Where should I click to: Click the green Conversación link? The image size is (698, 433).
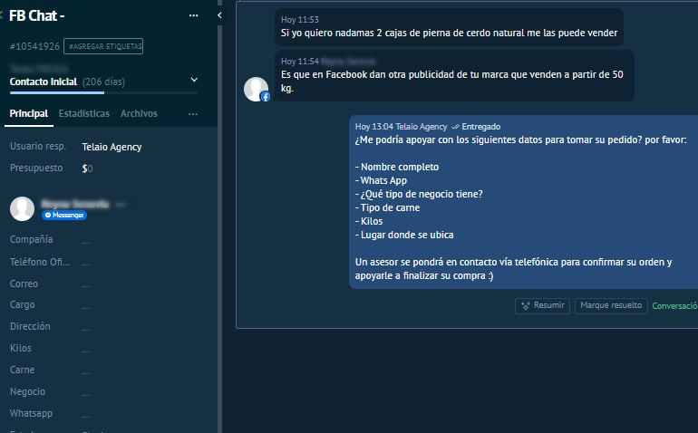tap(675, 306)
